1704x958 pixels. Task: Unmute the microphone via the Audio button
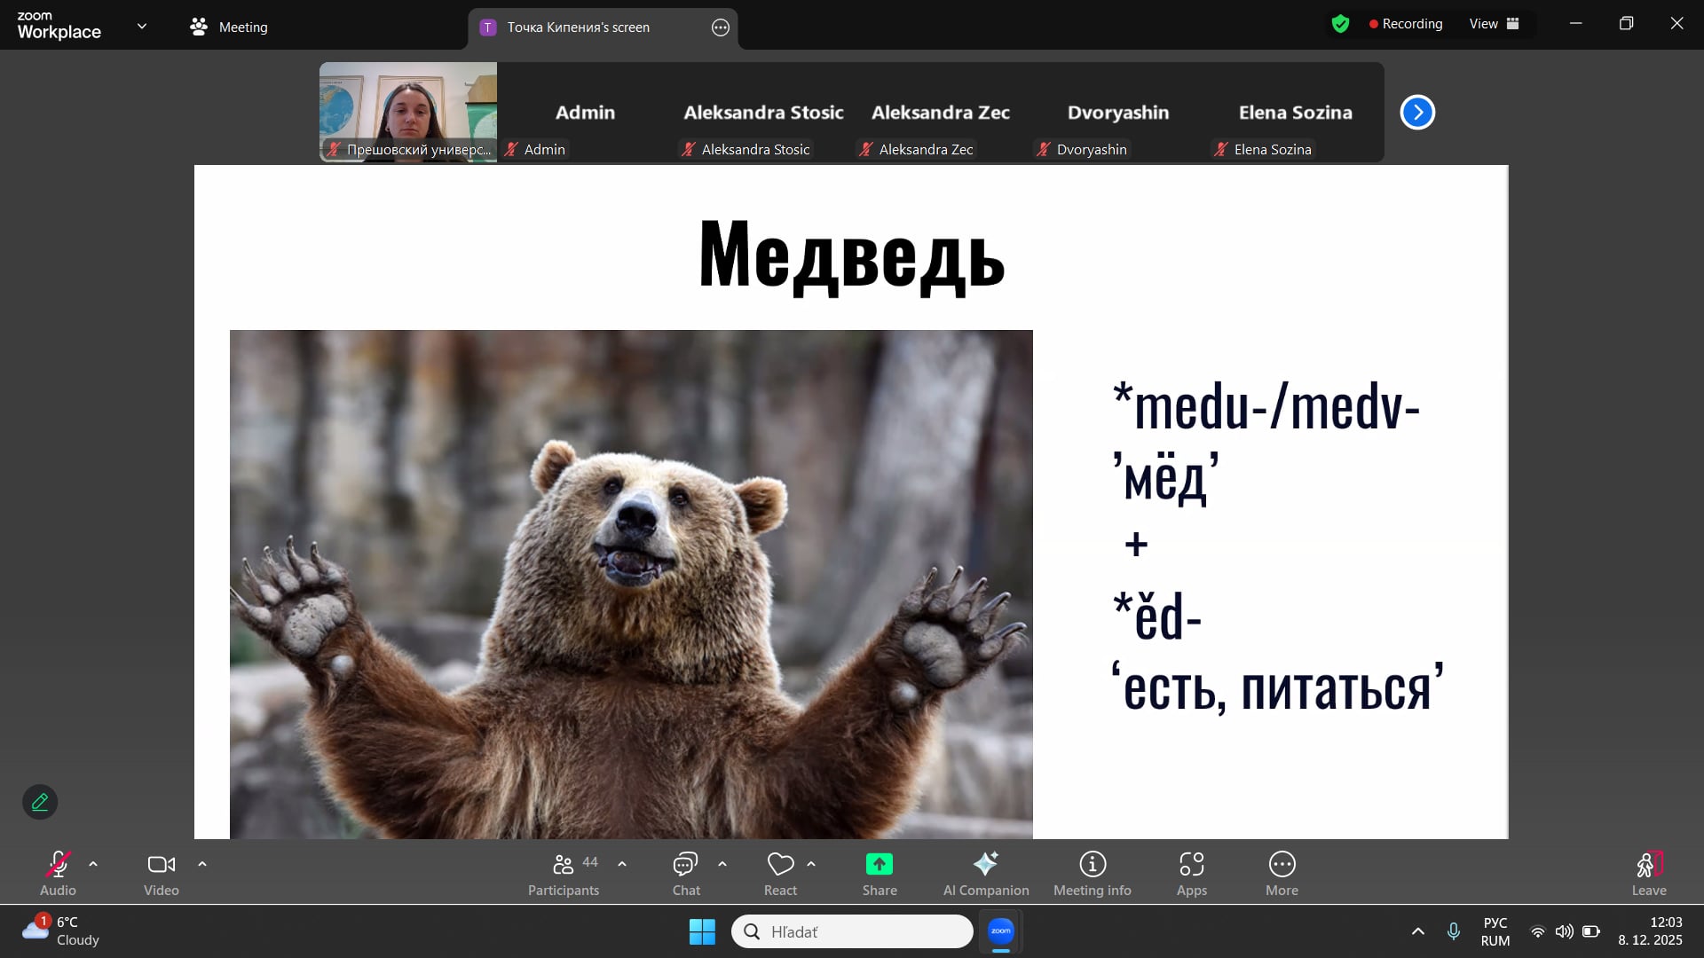(x=58, y=874)
